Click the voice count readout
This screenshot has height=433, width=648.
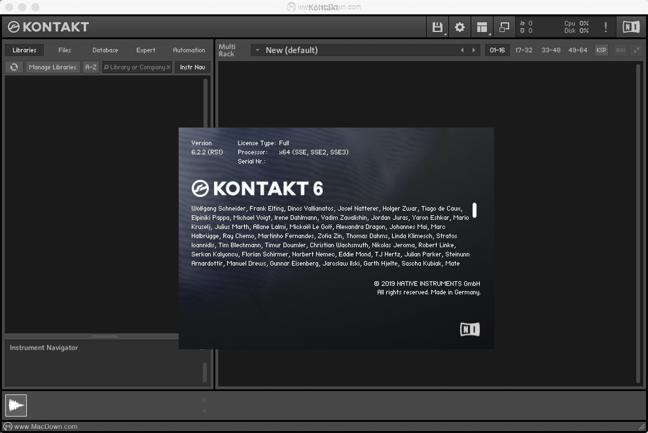[x=526, y=23]
